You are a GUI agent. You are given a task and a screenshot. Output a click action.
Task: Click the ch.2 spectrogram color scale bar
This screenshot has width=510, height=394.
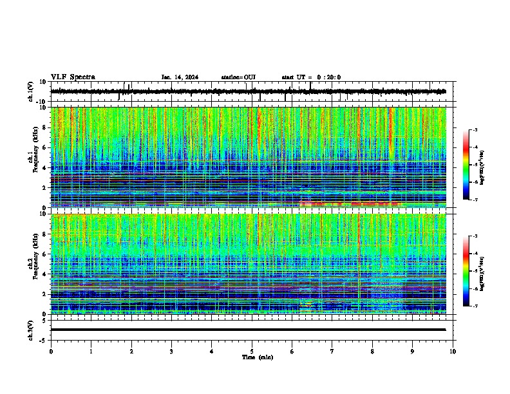pyautogui.click(x=466, y=271)
